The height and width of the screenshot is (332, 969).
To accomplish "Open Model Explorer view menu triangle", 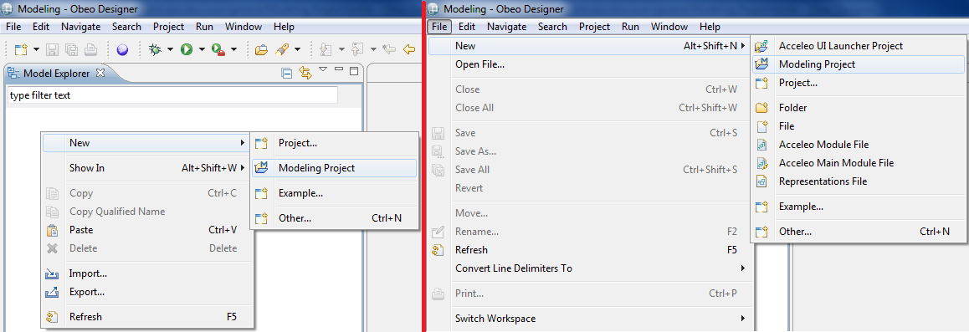I will tap(323, 69).
